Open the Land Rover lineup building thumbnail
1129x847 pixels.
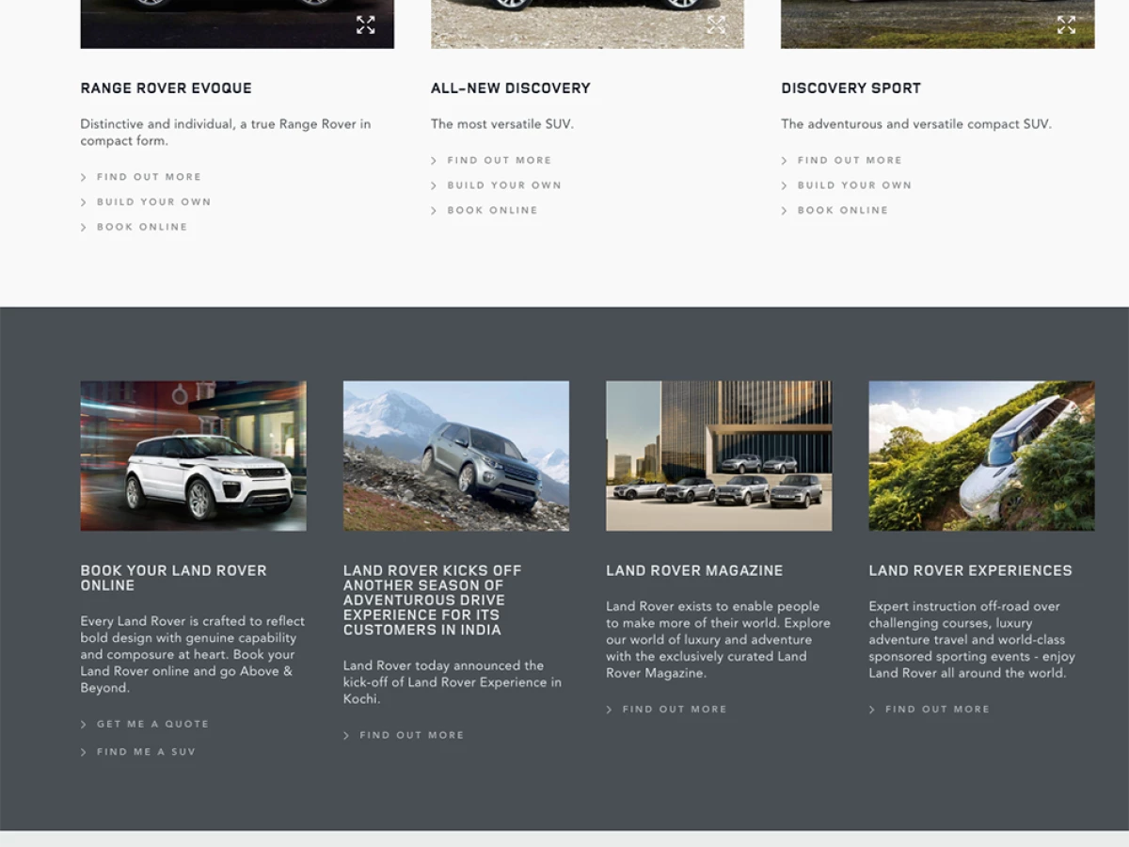(719, 455)
